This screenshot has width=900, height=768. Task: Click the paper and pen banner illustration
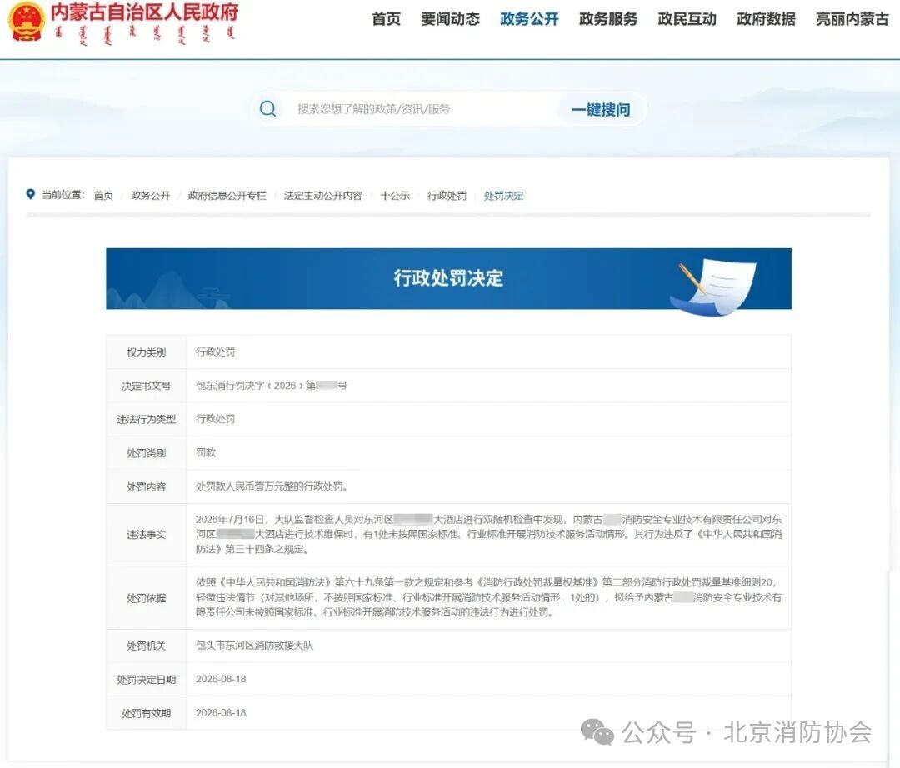pyautogui.click(x=713, y=287)
